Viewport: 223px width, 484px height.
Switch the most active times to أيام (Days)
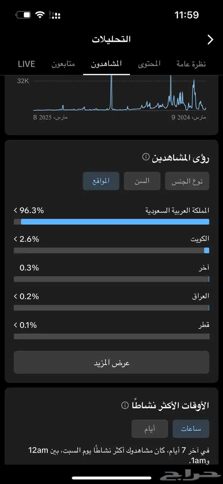[x=150, y=429]
